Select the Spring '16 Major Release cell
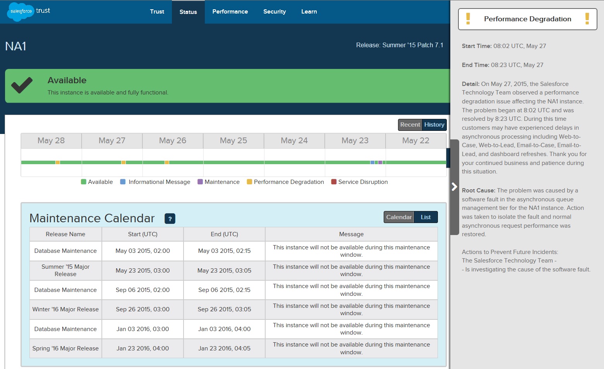The image size is (604, 369). (65, 348)
